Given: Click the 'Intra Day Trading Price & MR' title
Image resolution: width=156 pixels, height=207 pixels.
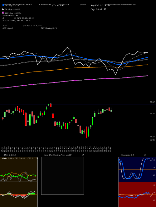Looking at the screenshot, I should [57, 155].
